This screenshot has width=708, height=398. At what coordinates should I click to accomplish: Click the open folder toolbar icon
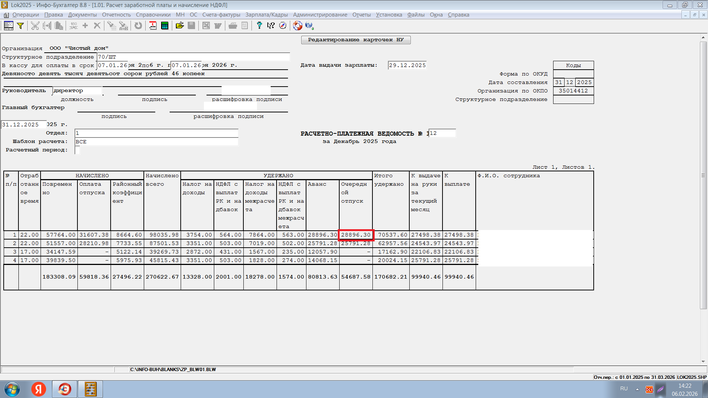(180, 26)
